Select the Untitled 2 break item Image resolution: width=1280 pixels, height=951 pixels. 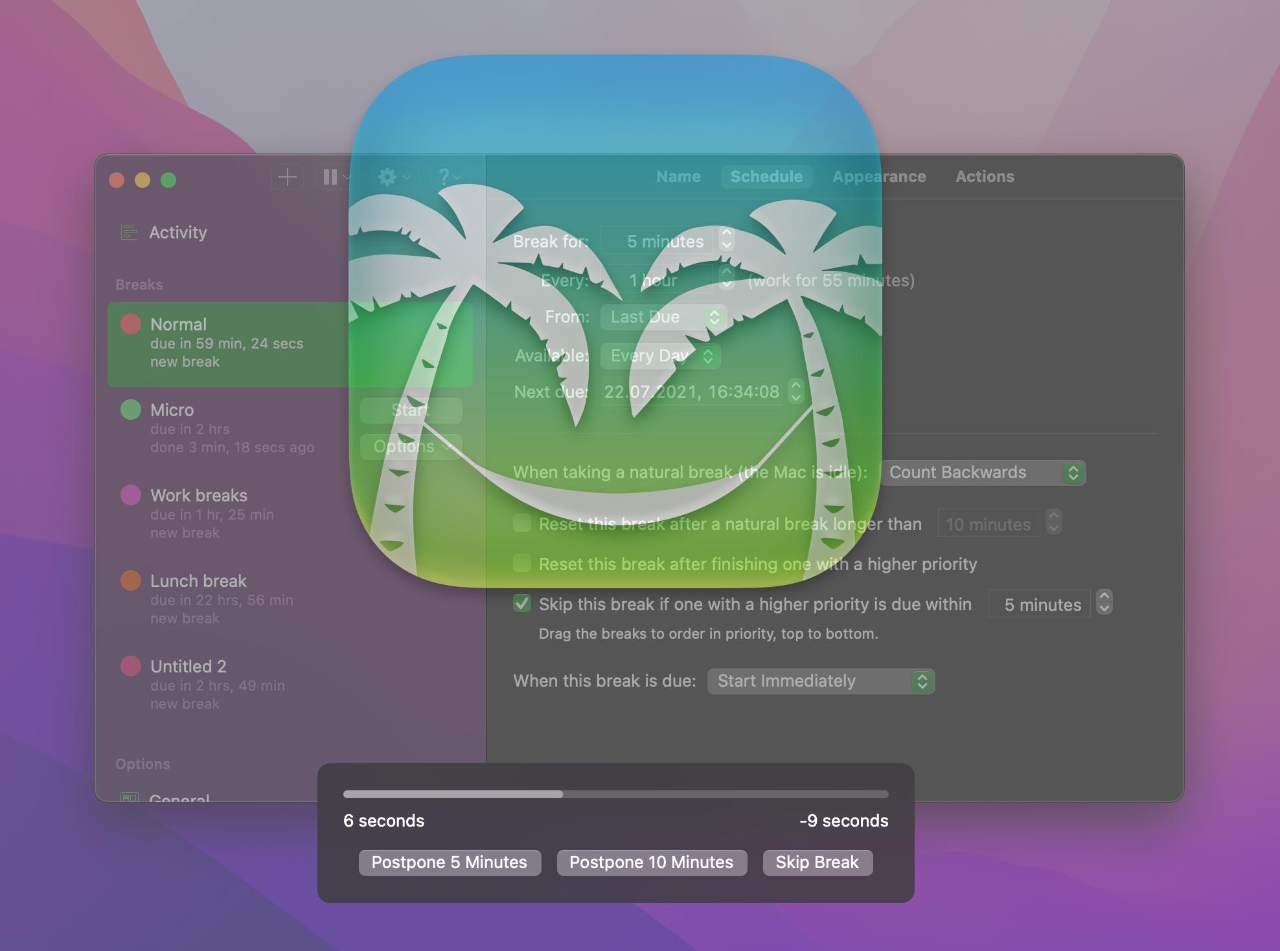point(290,685)
